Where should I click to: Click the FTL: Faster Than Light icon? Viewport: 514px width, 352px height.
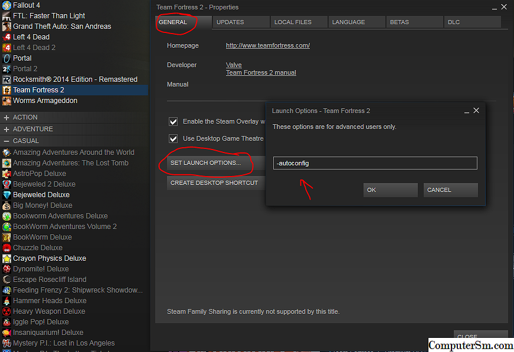[6, 16]
